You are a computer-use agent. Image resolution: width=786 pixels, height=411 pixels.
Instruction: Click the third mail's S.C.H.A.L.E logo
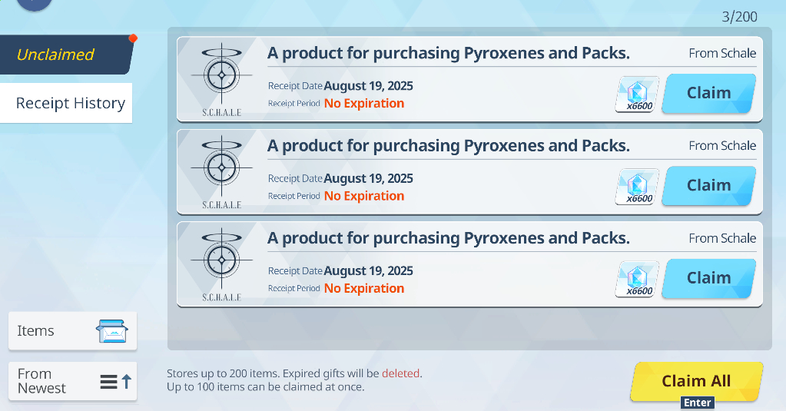(x=221, y=264)
